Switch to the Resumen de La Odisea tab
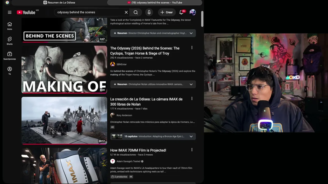 tap(59, 3)
